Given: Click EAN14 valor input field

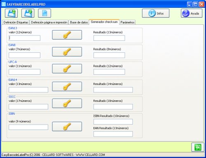Looking at the screenshot, I should (28, 90).
